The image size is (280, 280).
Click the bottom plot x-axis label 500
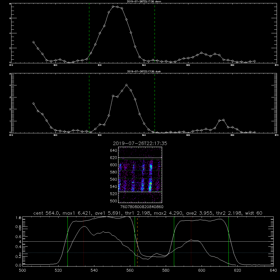[x=22, y=270]
